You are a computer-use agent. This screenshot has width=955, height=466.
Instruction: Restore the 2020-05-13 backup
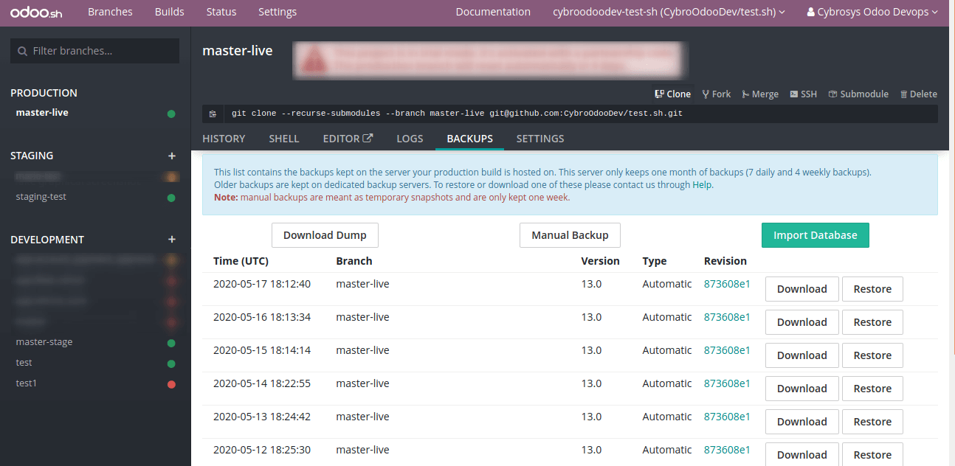coord(872,422)
